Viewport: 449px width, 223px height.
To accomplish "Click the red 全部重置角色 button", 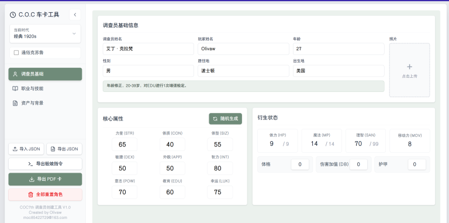I will click(x=45, y=194).
